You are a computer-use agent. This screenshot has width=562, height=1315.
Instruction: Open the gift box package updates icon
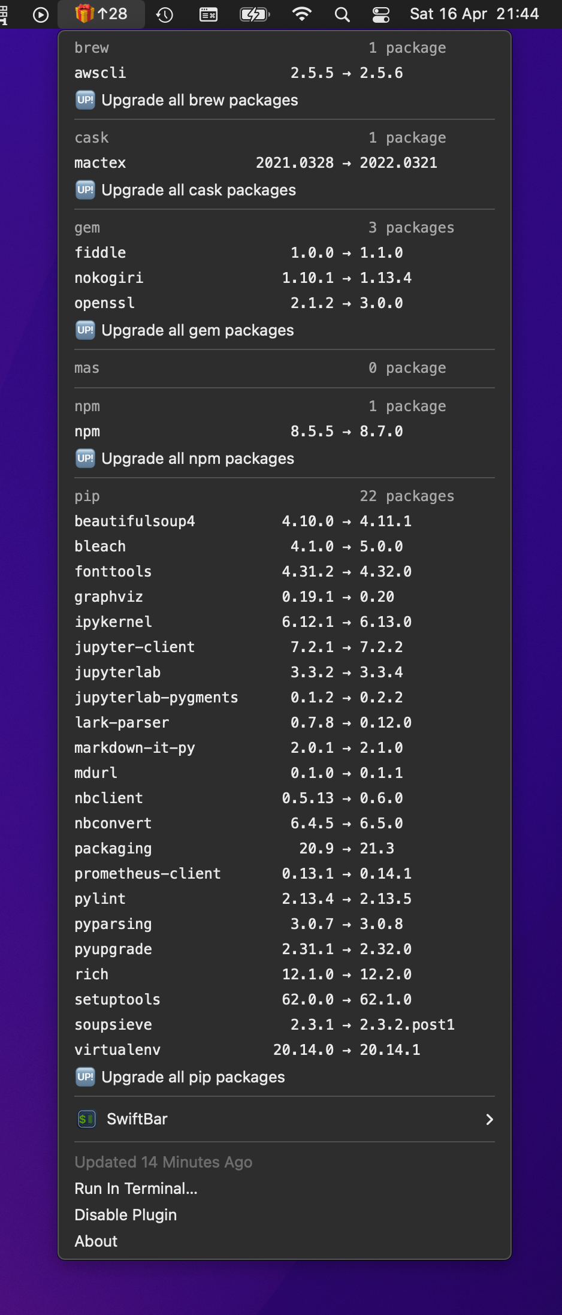coord(85,13)
